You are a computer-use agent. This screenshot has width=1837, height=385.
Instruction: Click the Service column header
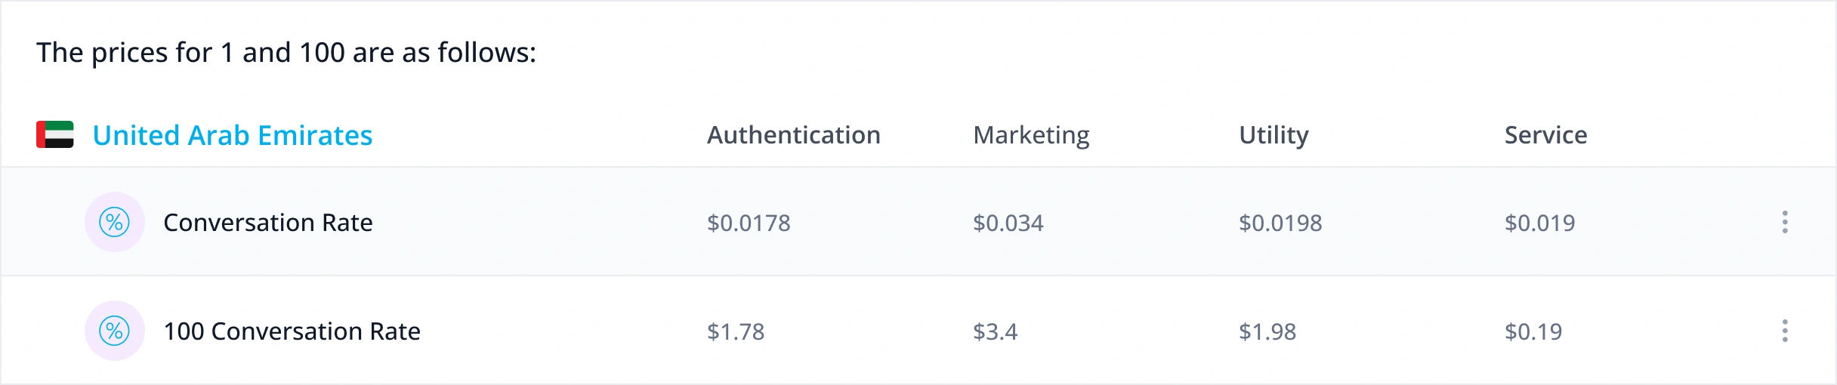tap(1545, 135)
